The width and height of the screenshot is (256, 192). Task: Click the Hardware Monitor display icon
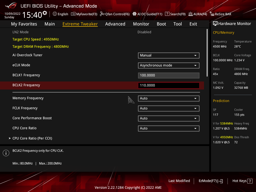coord(215,24)
